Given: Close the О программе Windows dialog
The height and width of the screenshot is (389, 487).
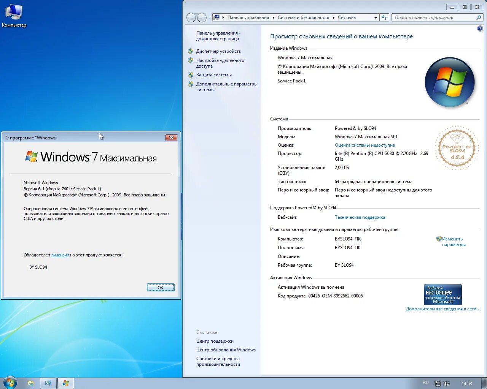Looking at the screenshot, I should coord(171,138).
